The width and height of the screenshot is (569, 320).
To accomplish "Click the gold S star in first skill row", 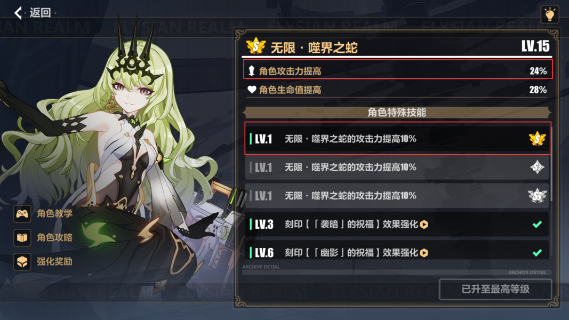I will point(537,139).
